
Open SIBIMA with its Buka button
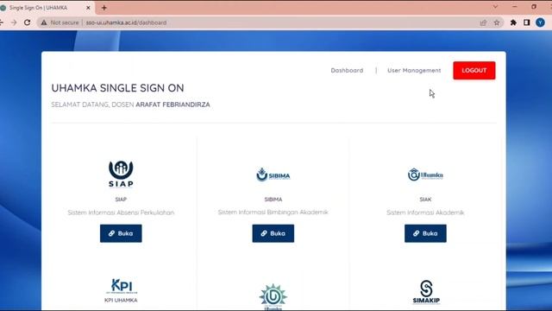coord(273,233)
